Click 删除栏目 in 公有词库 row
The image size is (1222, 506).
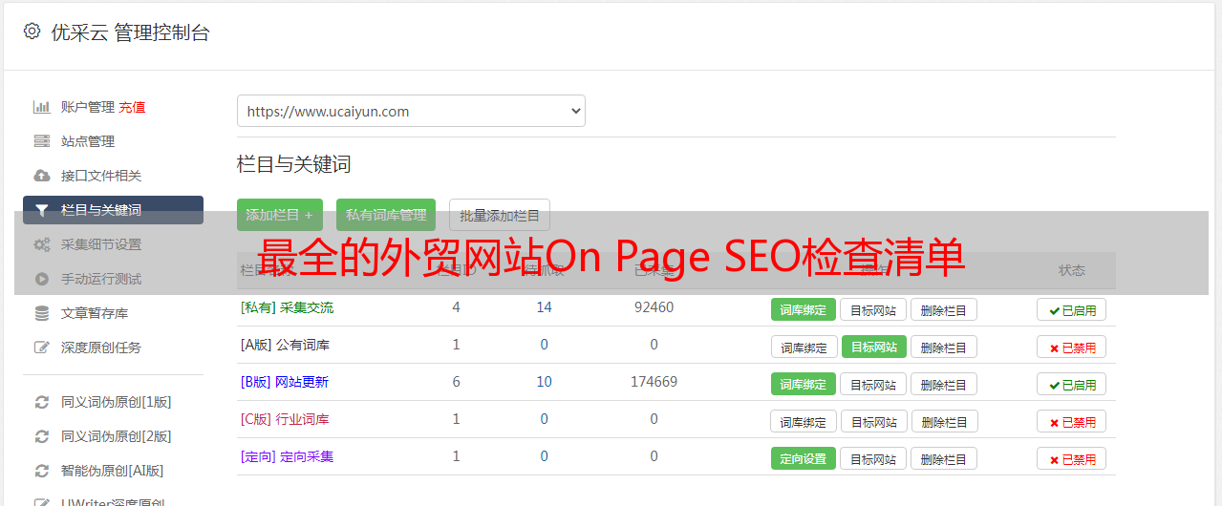pos(944,347)
